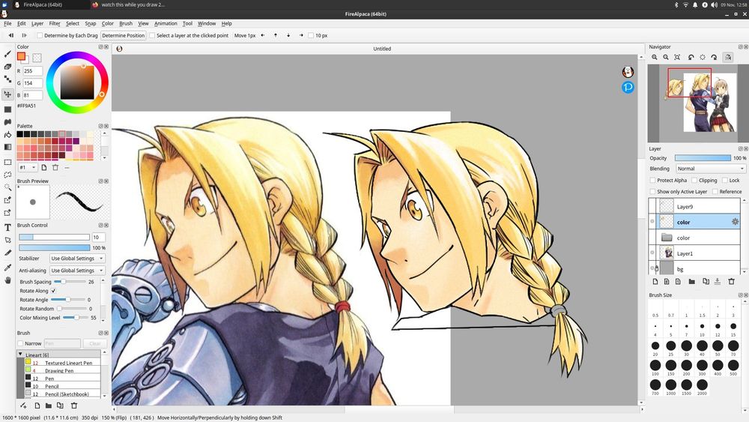The width and height of the screenshot is (749, 422).
Task: Toggle flip view in Navigator
Action: coord(727,57)
